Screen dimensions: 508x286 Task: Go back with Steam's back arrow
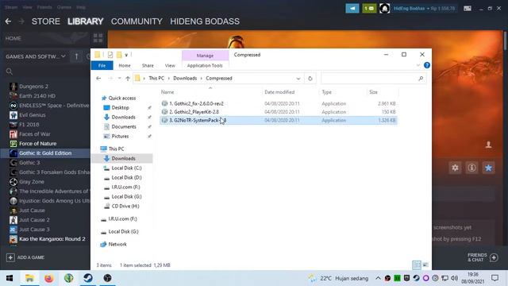tap(8, 21)
